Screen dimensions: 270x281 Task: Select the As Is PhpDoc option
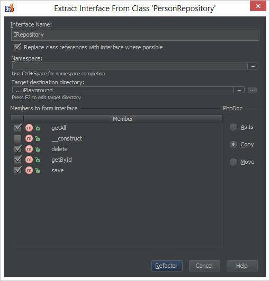click(x=233, y=127)
